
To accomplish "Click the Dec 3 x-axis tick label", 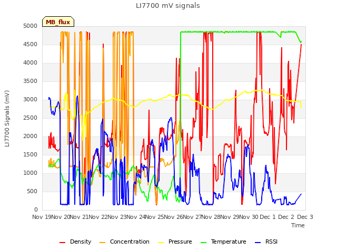I will (305, 217).
